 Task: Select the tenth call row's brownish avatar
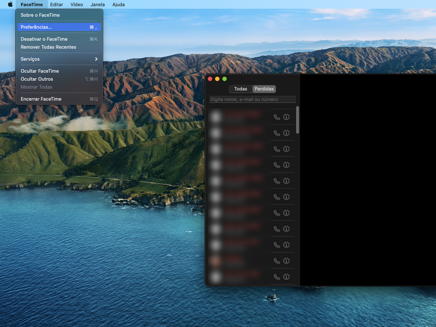pyautogui.click(x=216, y=261)
